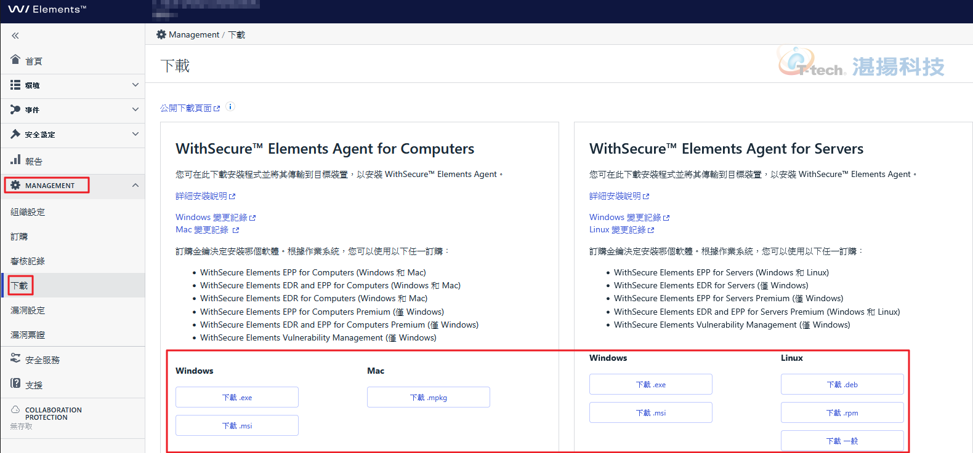Click the Management breadcrumb link
Screen dimensions: 973x453
tap(194, 34)
